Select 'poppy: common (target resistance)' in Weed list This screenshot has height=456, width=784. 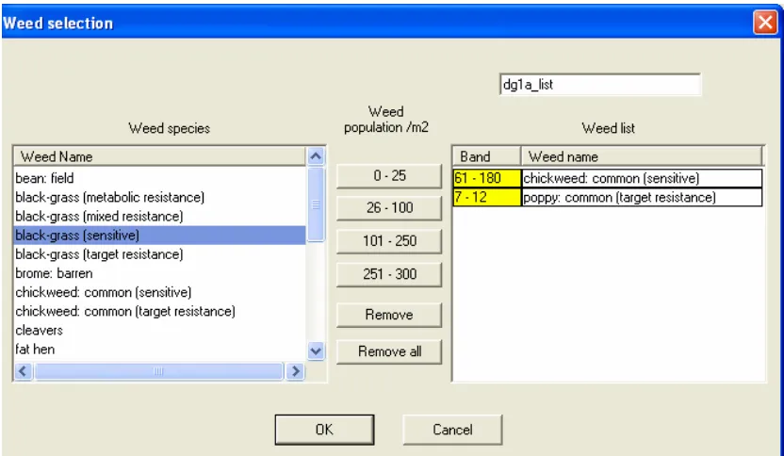[x=642, y=197]
